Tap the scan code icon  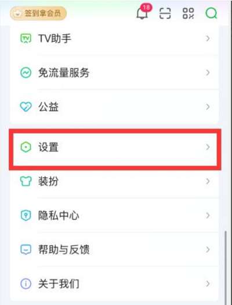pyautogui.click(x=165, y=13)
